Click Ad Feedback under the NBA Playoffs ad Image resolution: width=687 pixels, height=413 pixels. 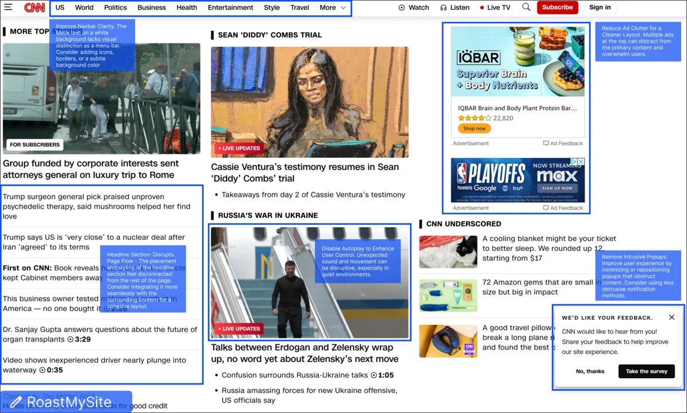coord(563,208)
